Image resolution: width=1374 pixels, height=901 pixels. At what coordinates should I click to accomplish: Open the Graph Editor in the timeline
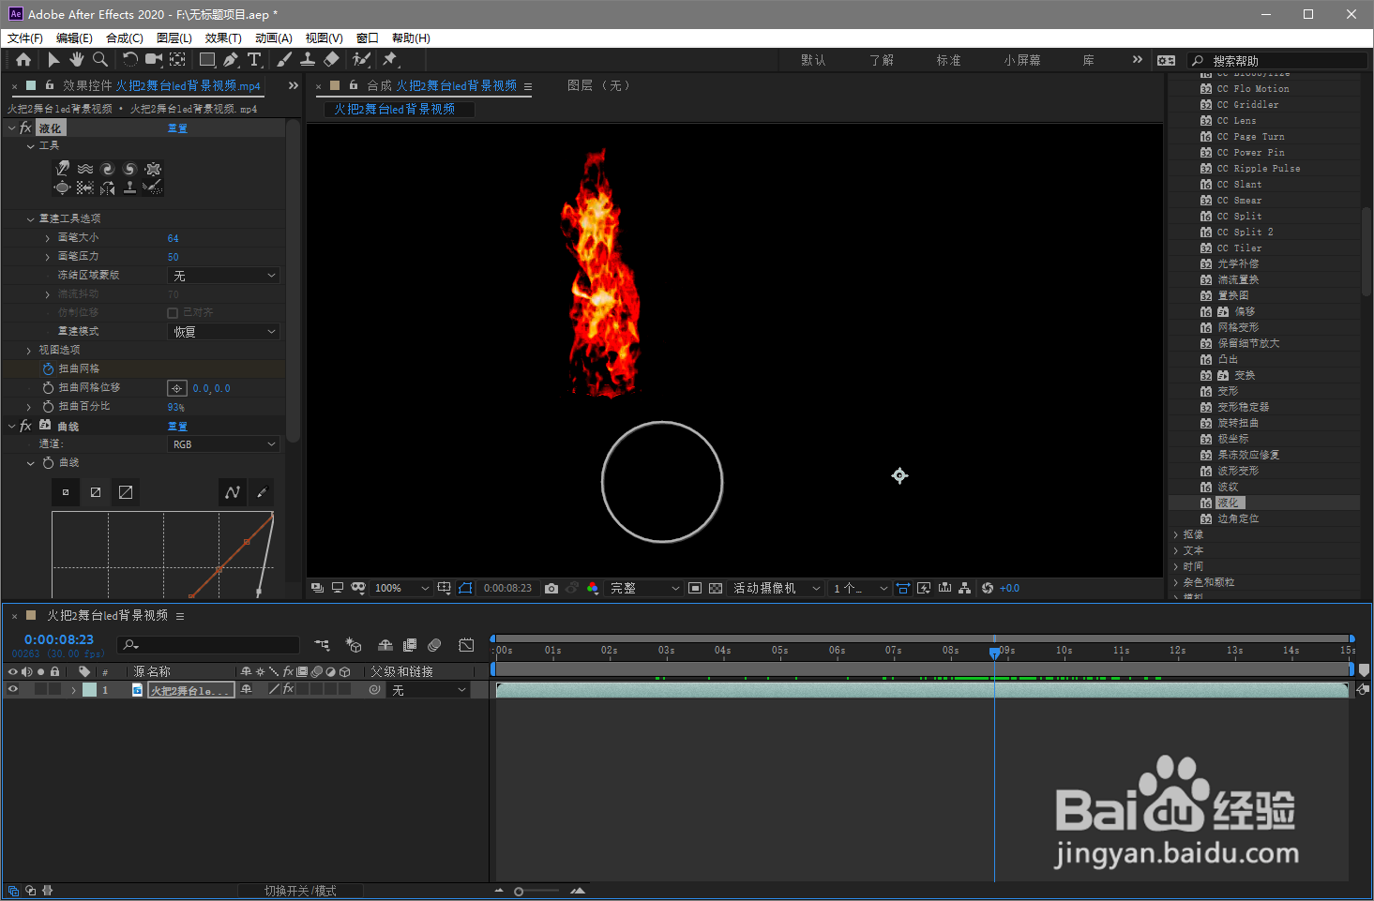coord(466,645)
